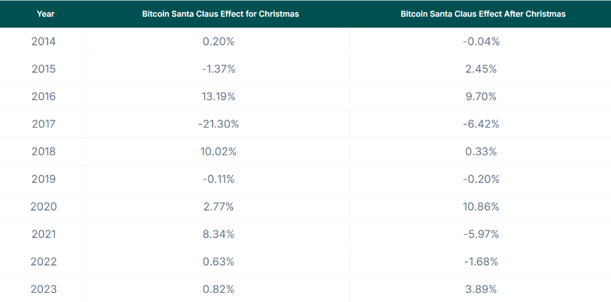Click the -21.30% value for 2017
The height and width of the screenshot is (302, 611).
click(x=219, y=124)
